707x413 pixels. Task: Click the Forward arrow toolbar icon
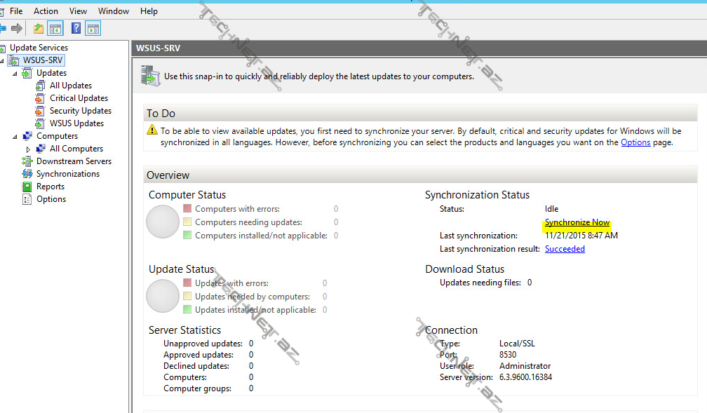tap(17, 29)
